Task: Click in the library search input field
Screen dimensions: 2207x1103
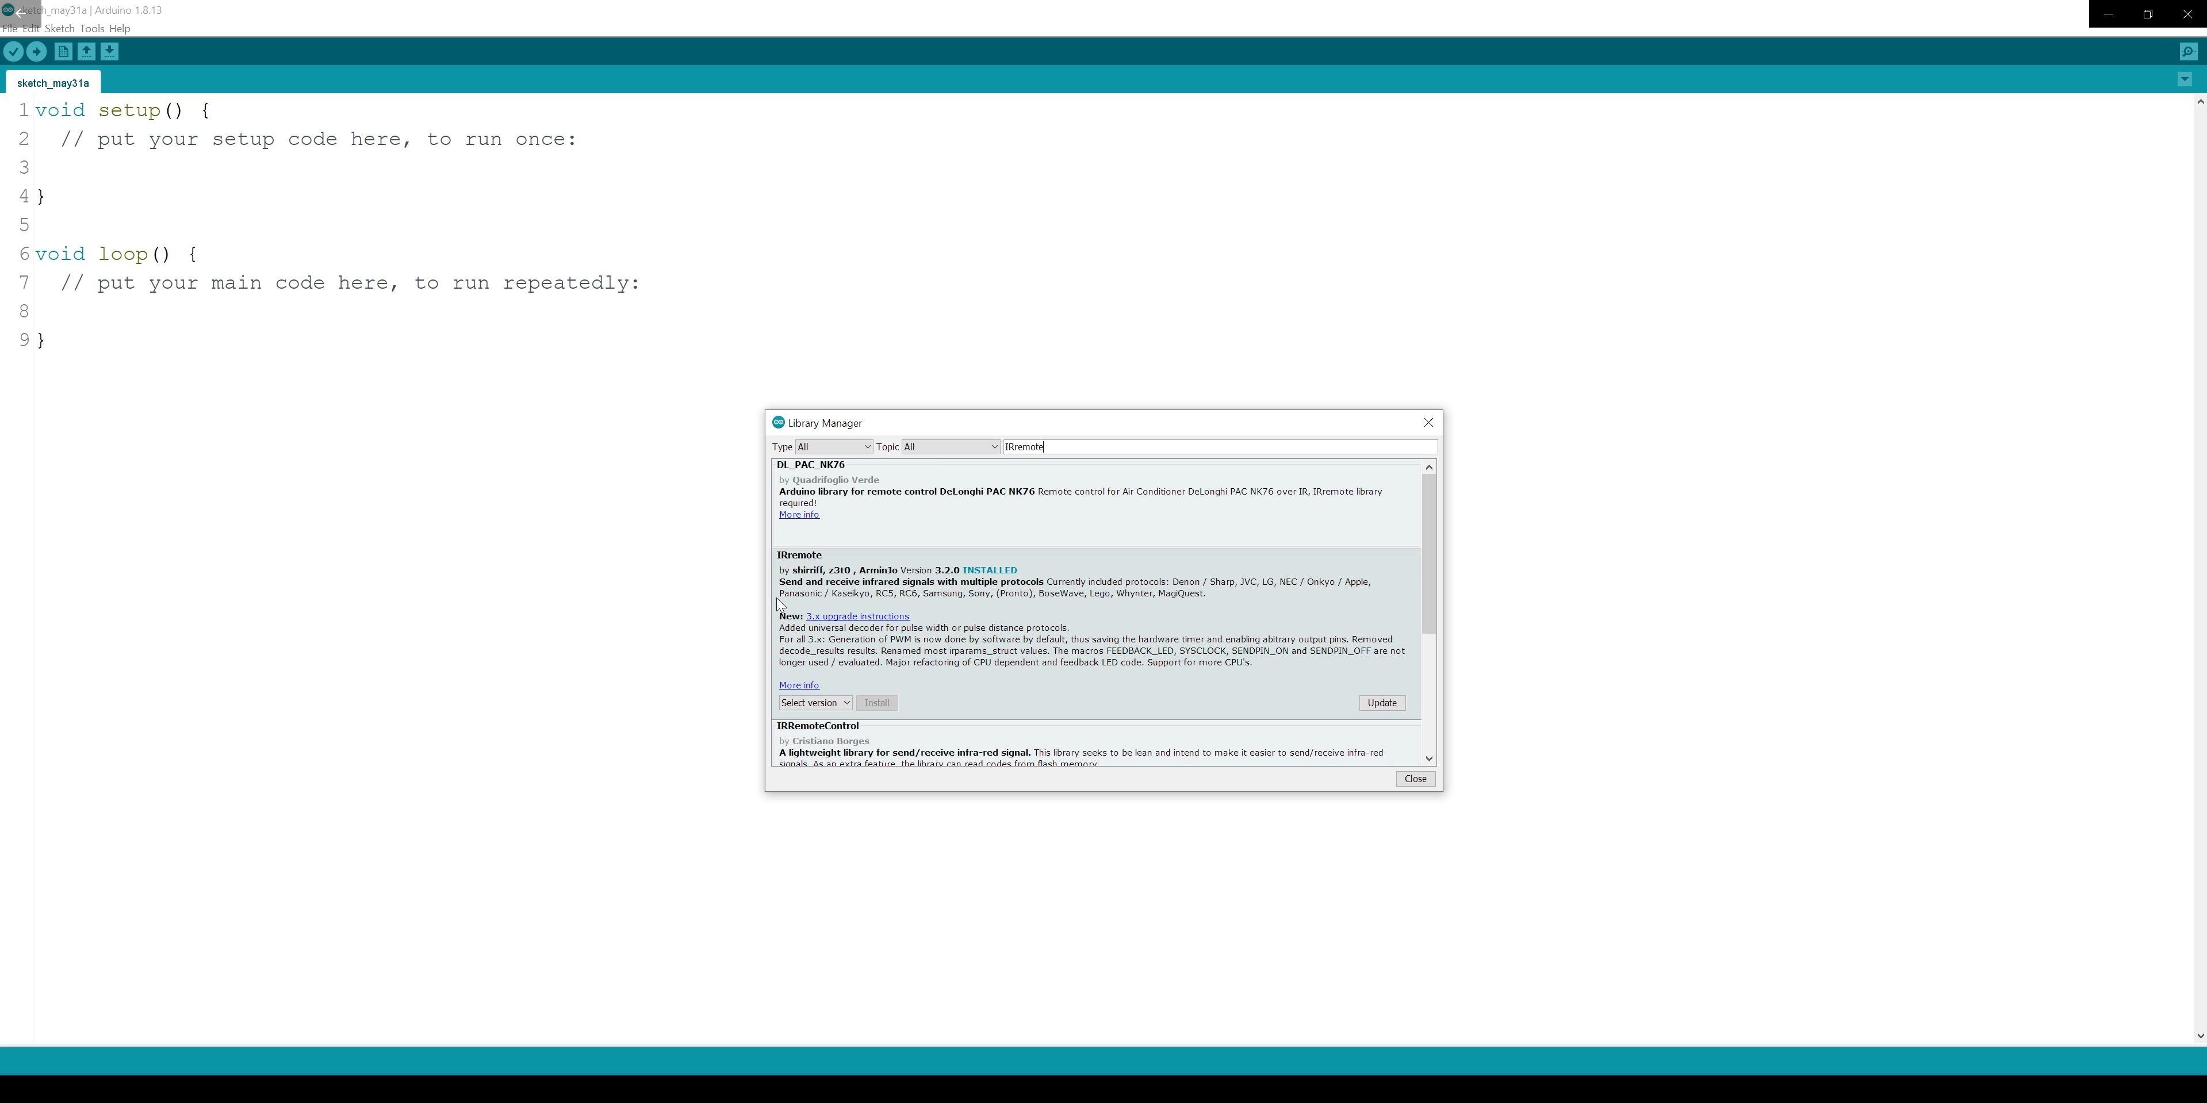Action: click(x=1213, y=446)
